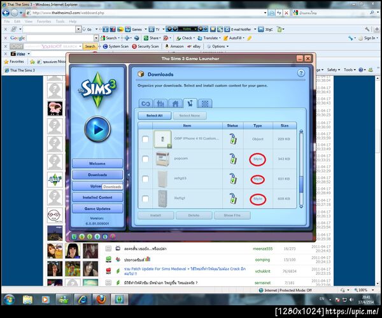Image resolution: width=382 pixels, height=318 pixels.
Task: Open the Tools menu in menu bar
Action: point(60,22)
